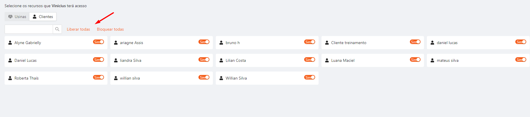Switch off access for liandra Silva
Screen dimensions: 530x117
pyautogui.click(x=204, y=60)
